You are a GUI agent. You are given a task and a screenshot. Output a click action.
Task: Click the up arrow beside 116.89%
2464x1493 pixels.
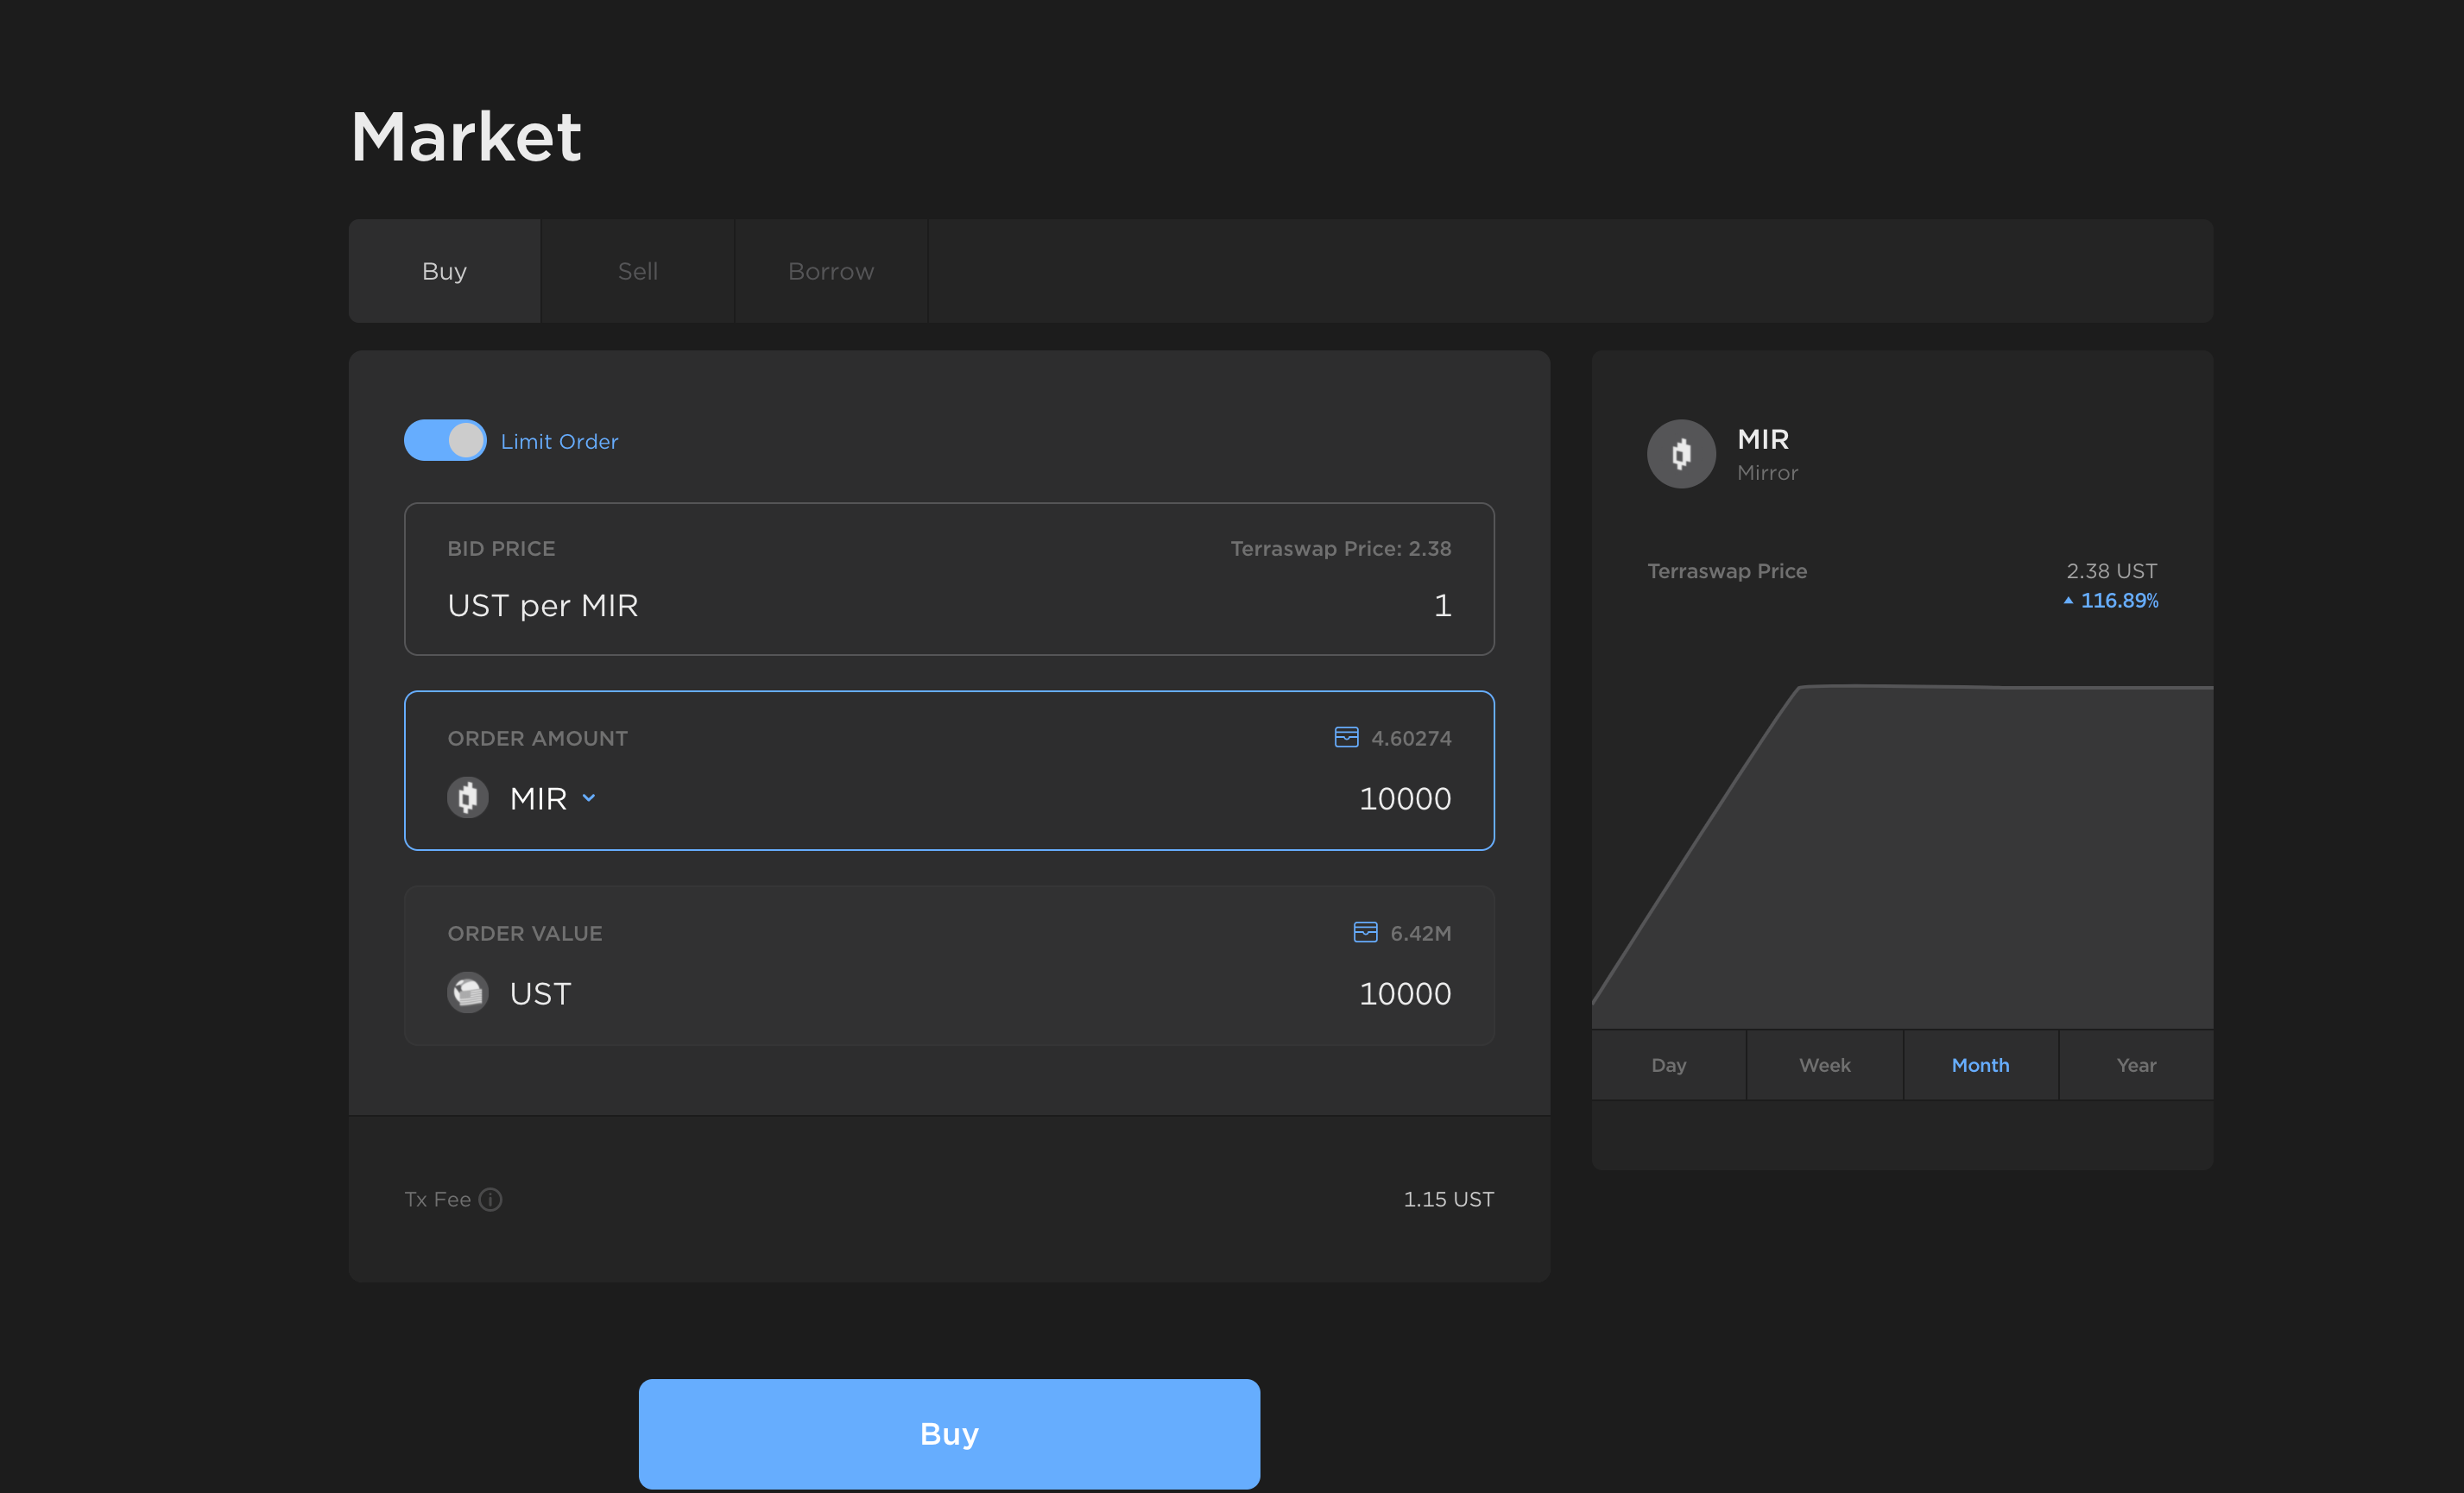(2068, 601)
